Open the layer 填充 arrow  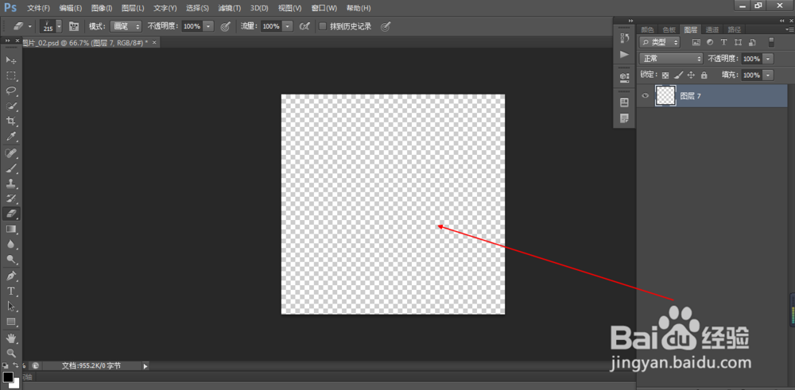click(x=769, y=75)
